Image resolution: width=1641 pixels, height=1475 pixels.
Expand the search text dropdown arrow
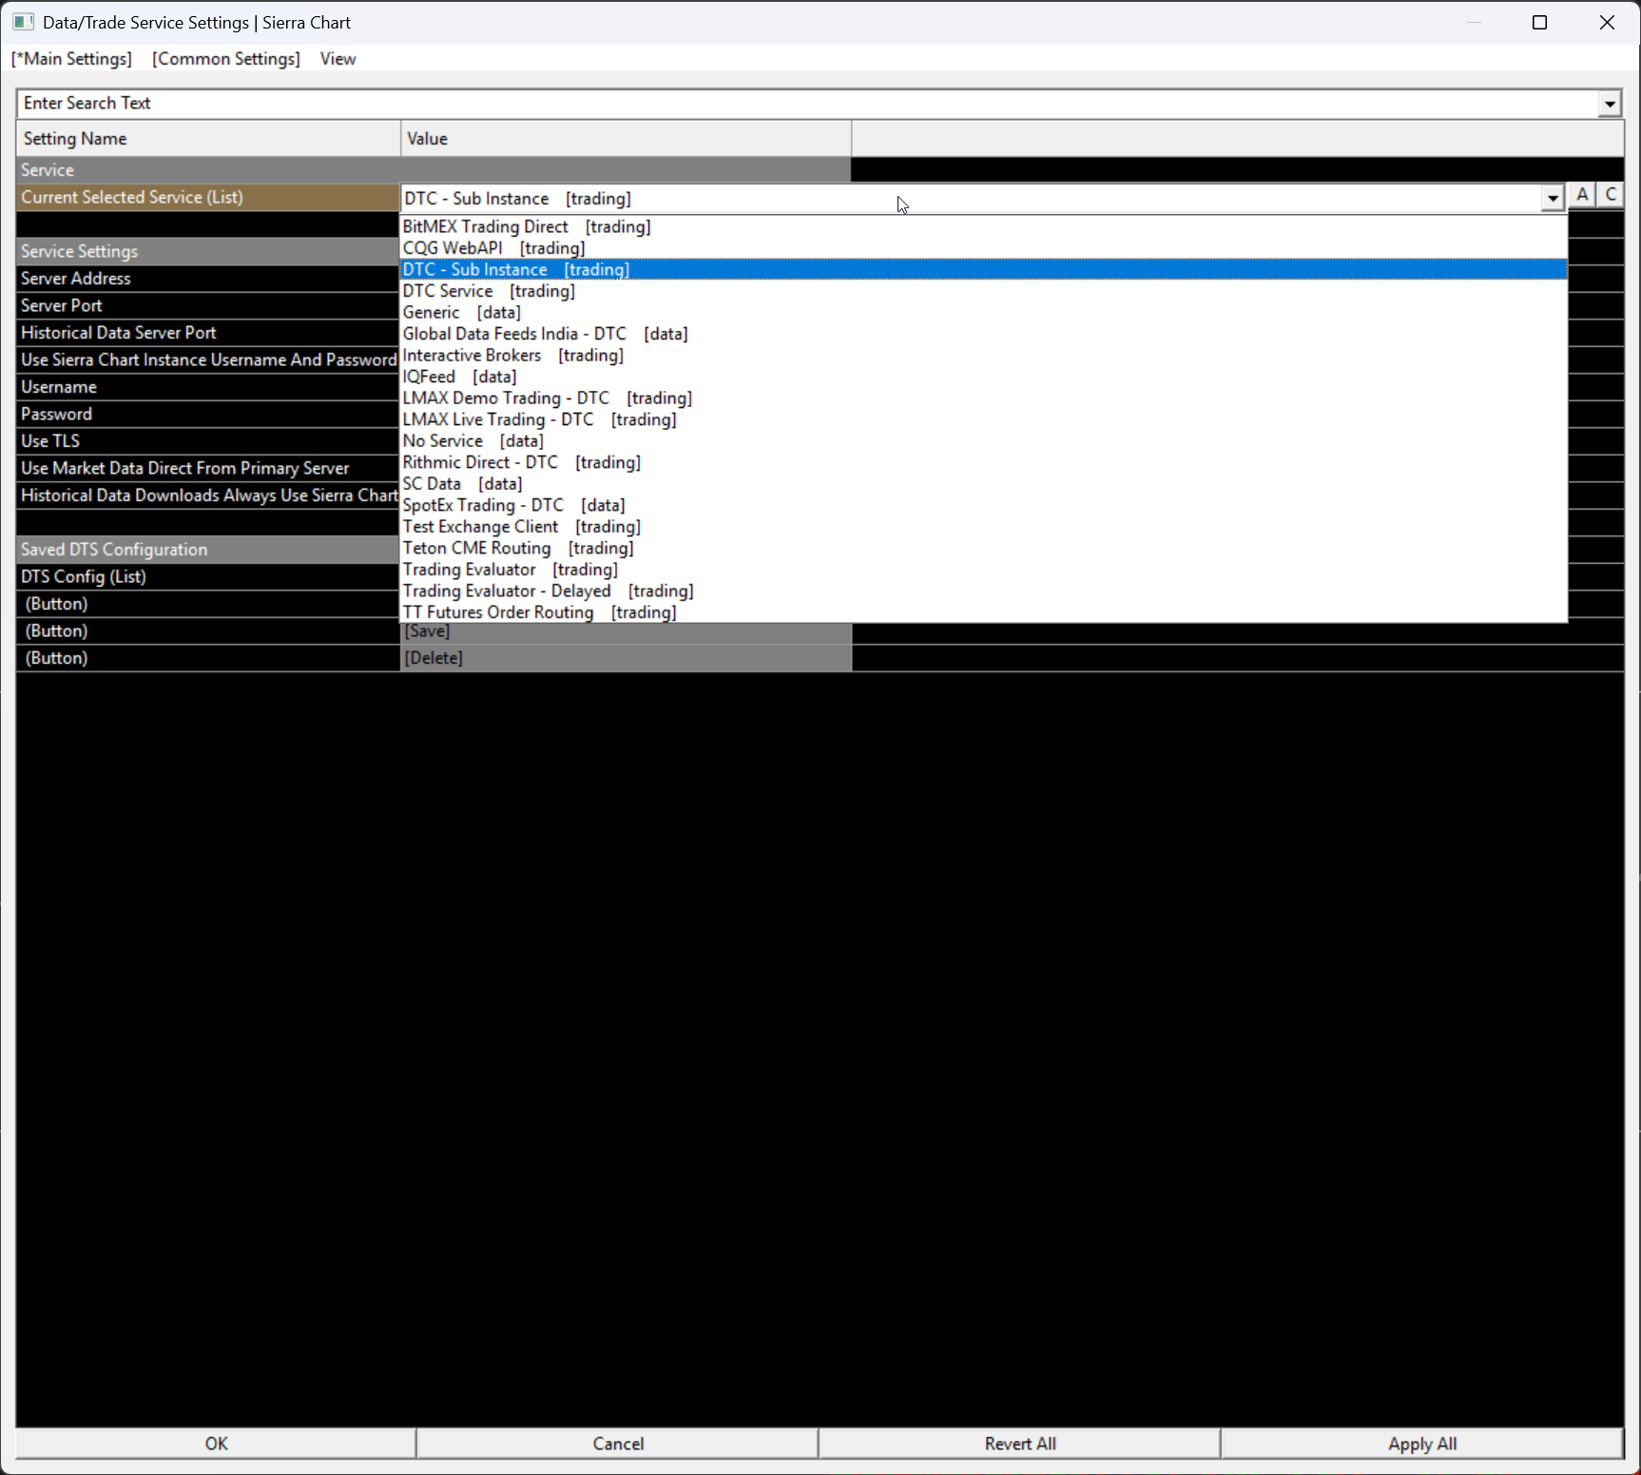[x=1610, y=103]
